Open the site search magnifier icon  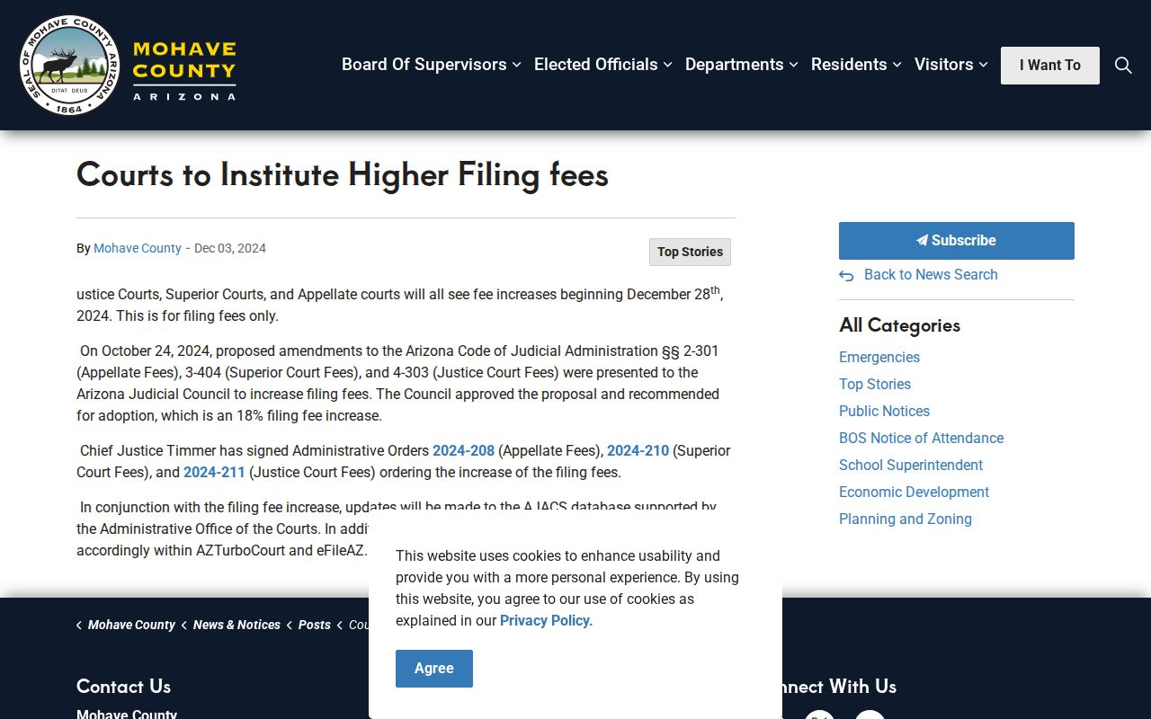pos(1123,65)
